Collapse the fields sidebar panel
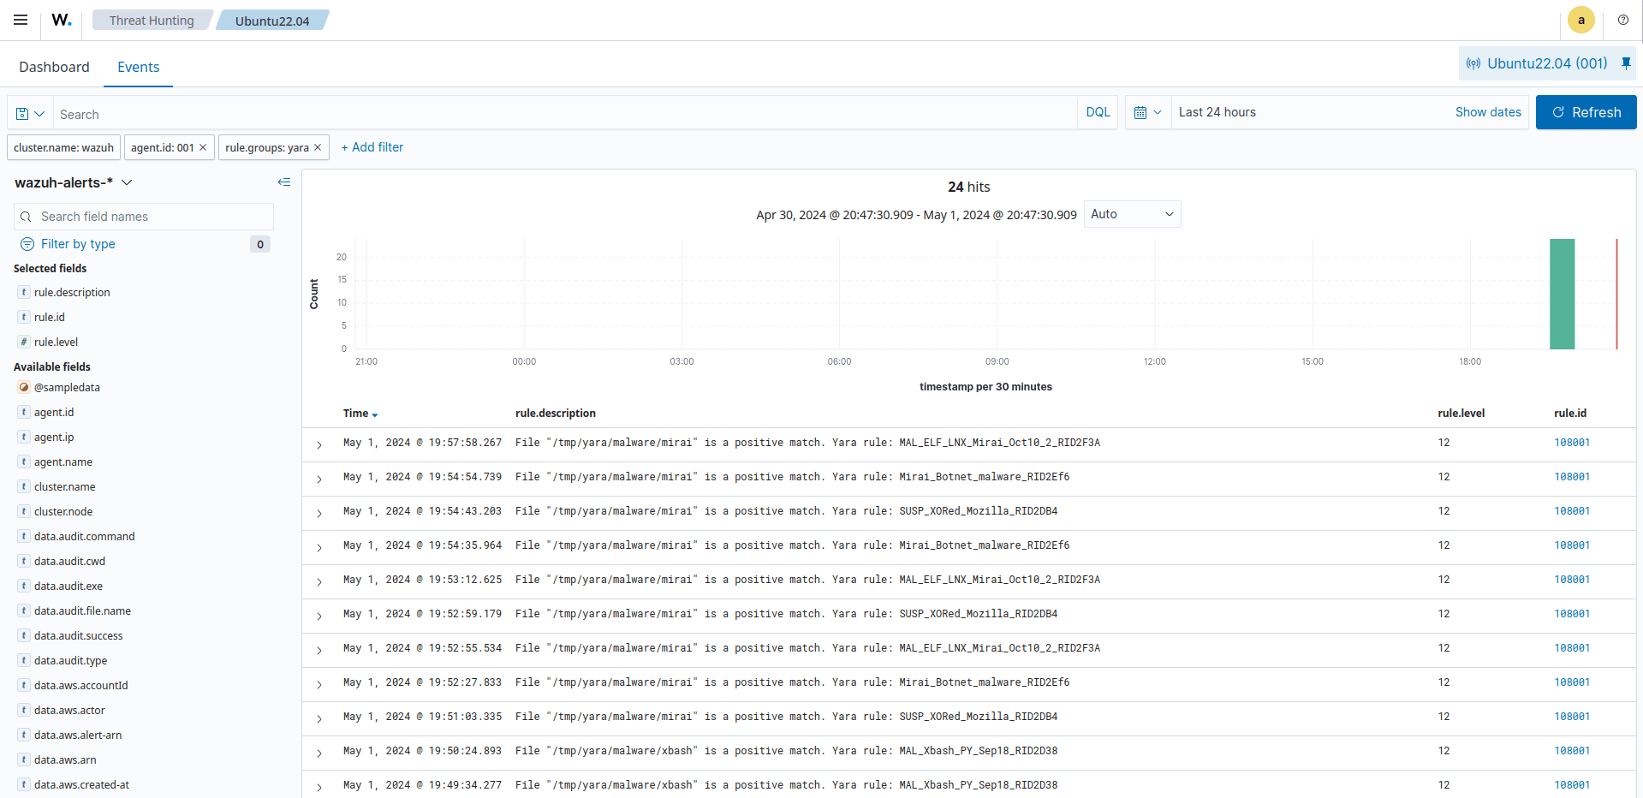1643x798 pixels. pyautogui.click(x=283, y=182)
